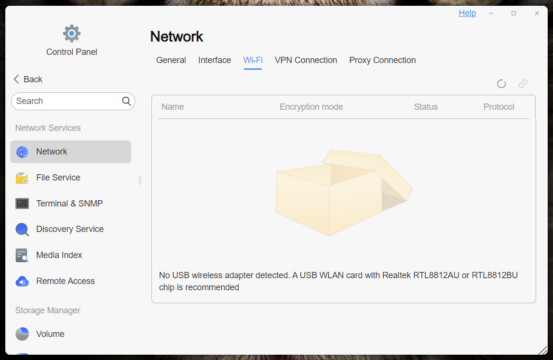Click the connect link chain icon

[x=523, y=83]
